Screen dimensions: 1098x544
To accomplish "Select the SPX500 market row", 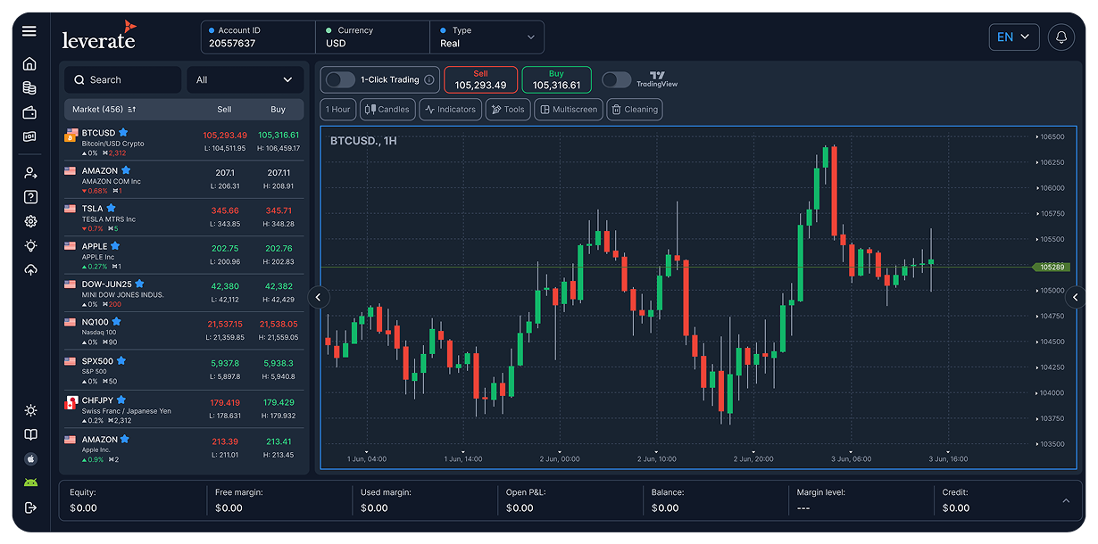I will tap(184, 370).
